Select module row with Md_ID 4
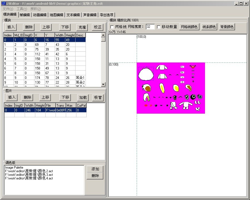The width and height of the screenshot is (250, 200). (x=44, y=54)
